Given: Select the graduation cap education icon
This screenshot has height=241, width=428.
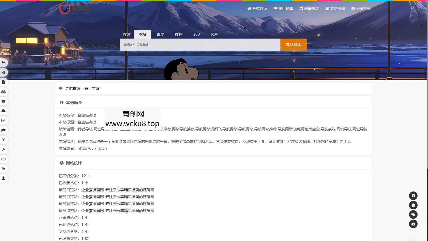Looking at the screenshot, I should (x=3, y=130).
